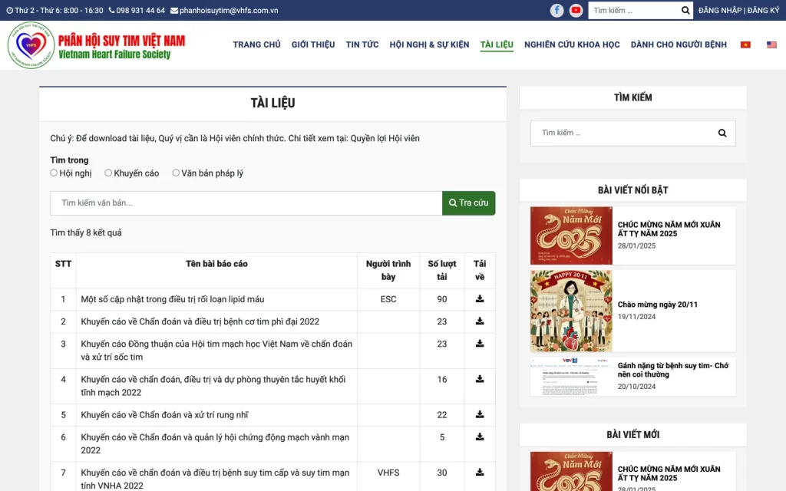Switch language with the US flag
The image size is (786, 491).
click(771, 44)
